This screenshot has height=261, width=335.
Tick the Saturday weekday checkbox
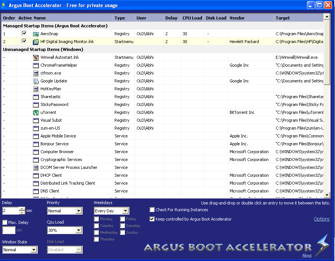(122, 226)
